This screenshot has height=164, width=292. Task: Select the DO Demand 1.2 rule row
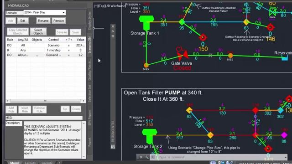click(46, 55)
